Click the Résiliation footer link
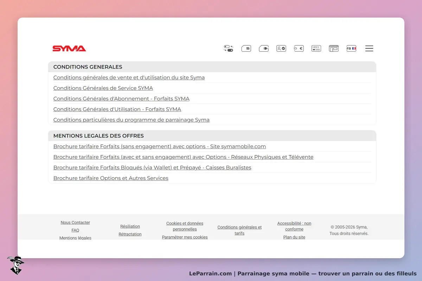The width and height of the screenshot is (422, 281). coord(130,227)
